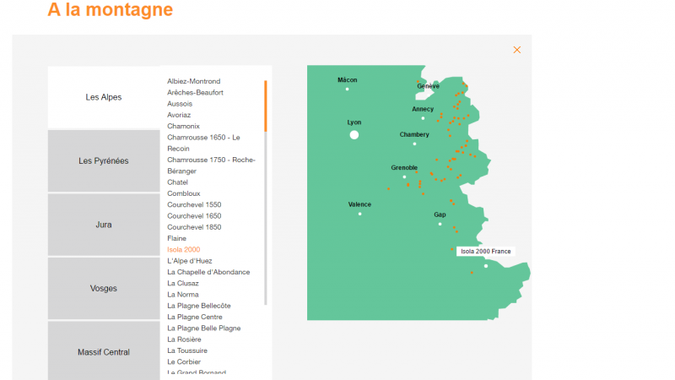Choose Albiez-Montrond at top of list
Screen dimensions: 675x380
point(193,81)
